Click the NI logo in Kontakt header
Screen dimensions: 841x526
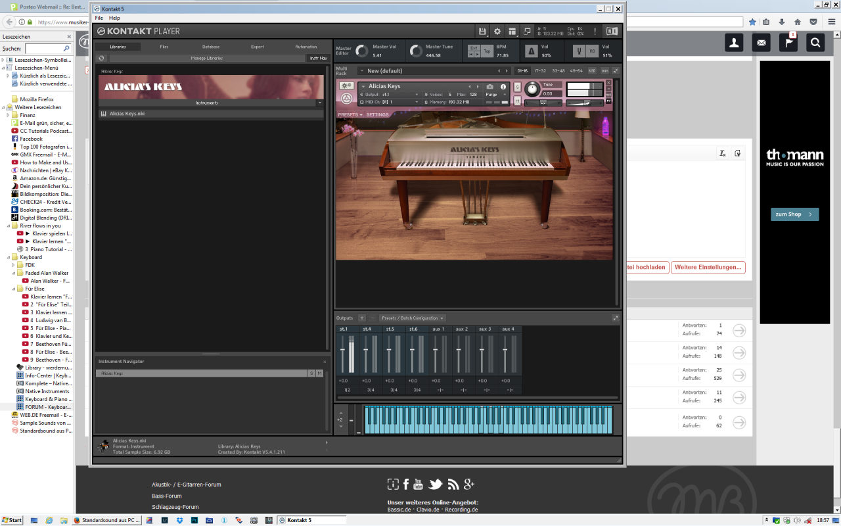(612, 31)
